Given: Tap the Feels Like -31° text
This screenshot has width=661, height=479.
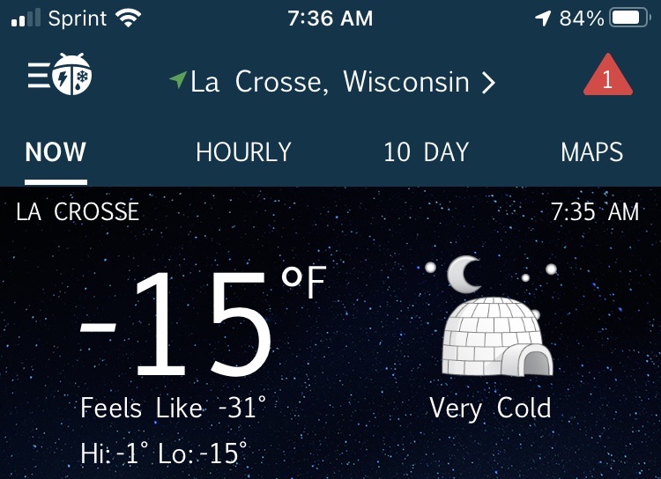Looking at the screenshot, I should point(173,409).
